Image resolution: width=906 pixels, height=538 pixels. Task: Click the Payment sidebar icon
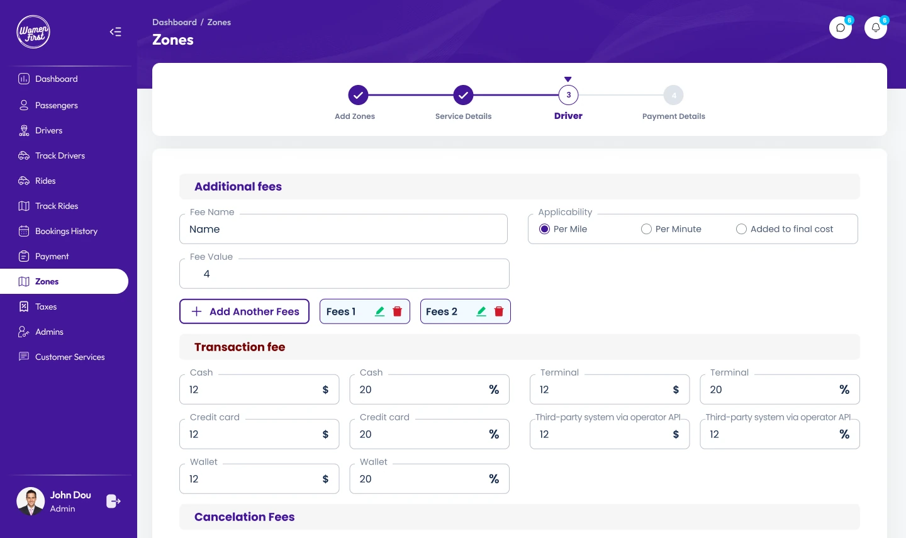pos(24,256)
